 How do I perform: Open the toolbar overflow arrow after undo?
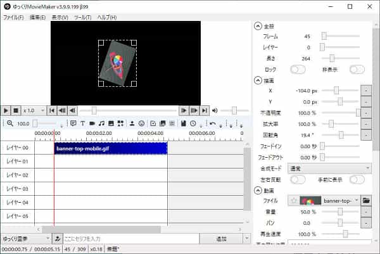click(x=220, y=126)
